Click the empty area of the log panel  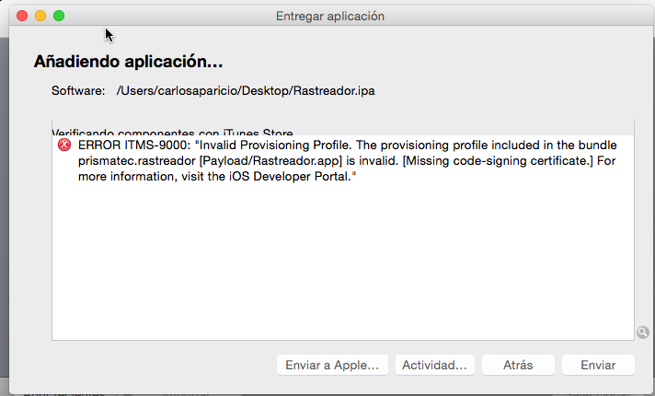(340, 267)
